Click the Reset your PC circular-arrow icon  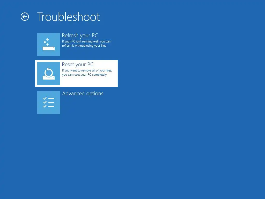tap(48, 74)
